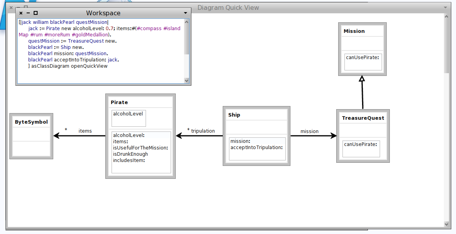Click the arrowhead pointing to TreasureQuest

click(333, 135)
